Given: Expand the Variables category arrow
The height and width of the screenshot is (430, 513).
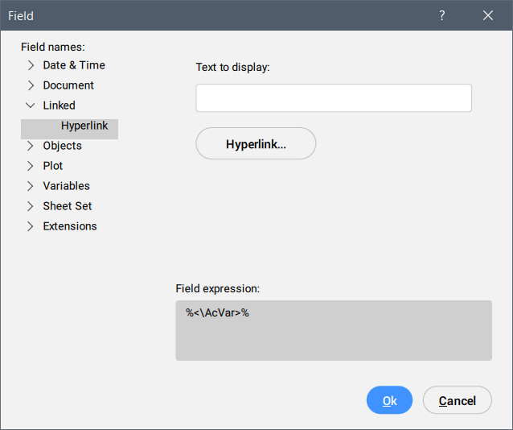Looking at the screenshot, I should tap(31, 186).
